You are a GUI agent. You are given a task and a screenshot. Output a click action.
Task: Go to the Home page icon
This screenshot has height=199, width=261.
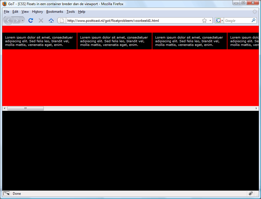coord(51,20)
